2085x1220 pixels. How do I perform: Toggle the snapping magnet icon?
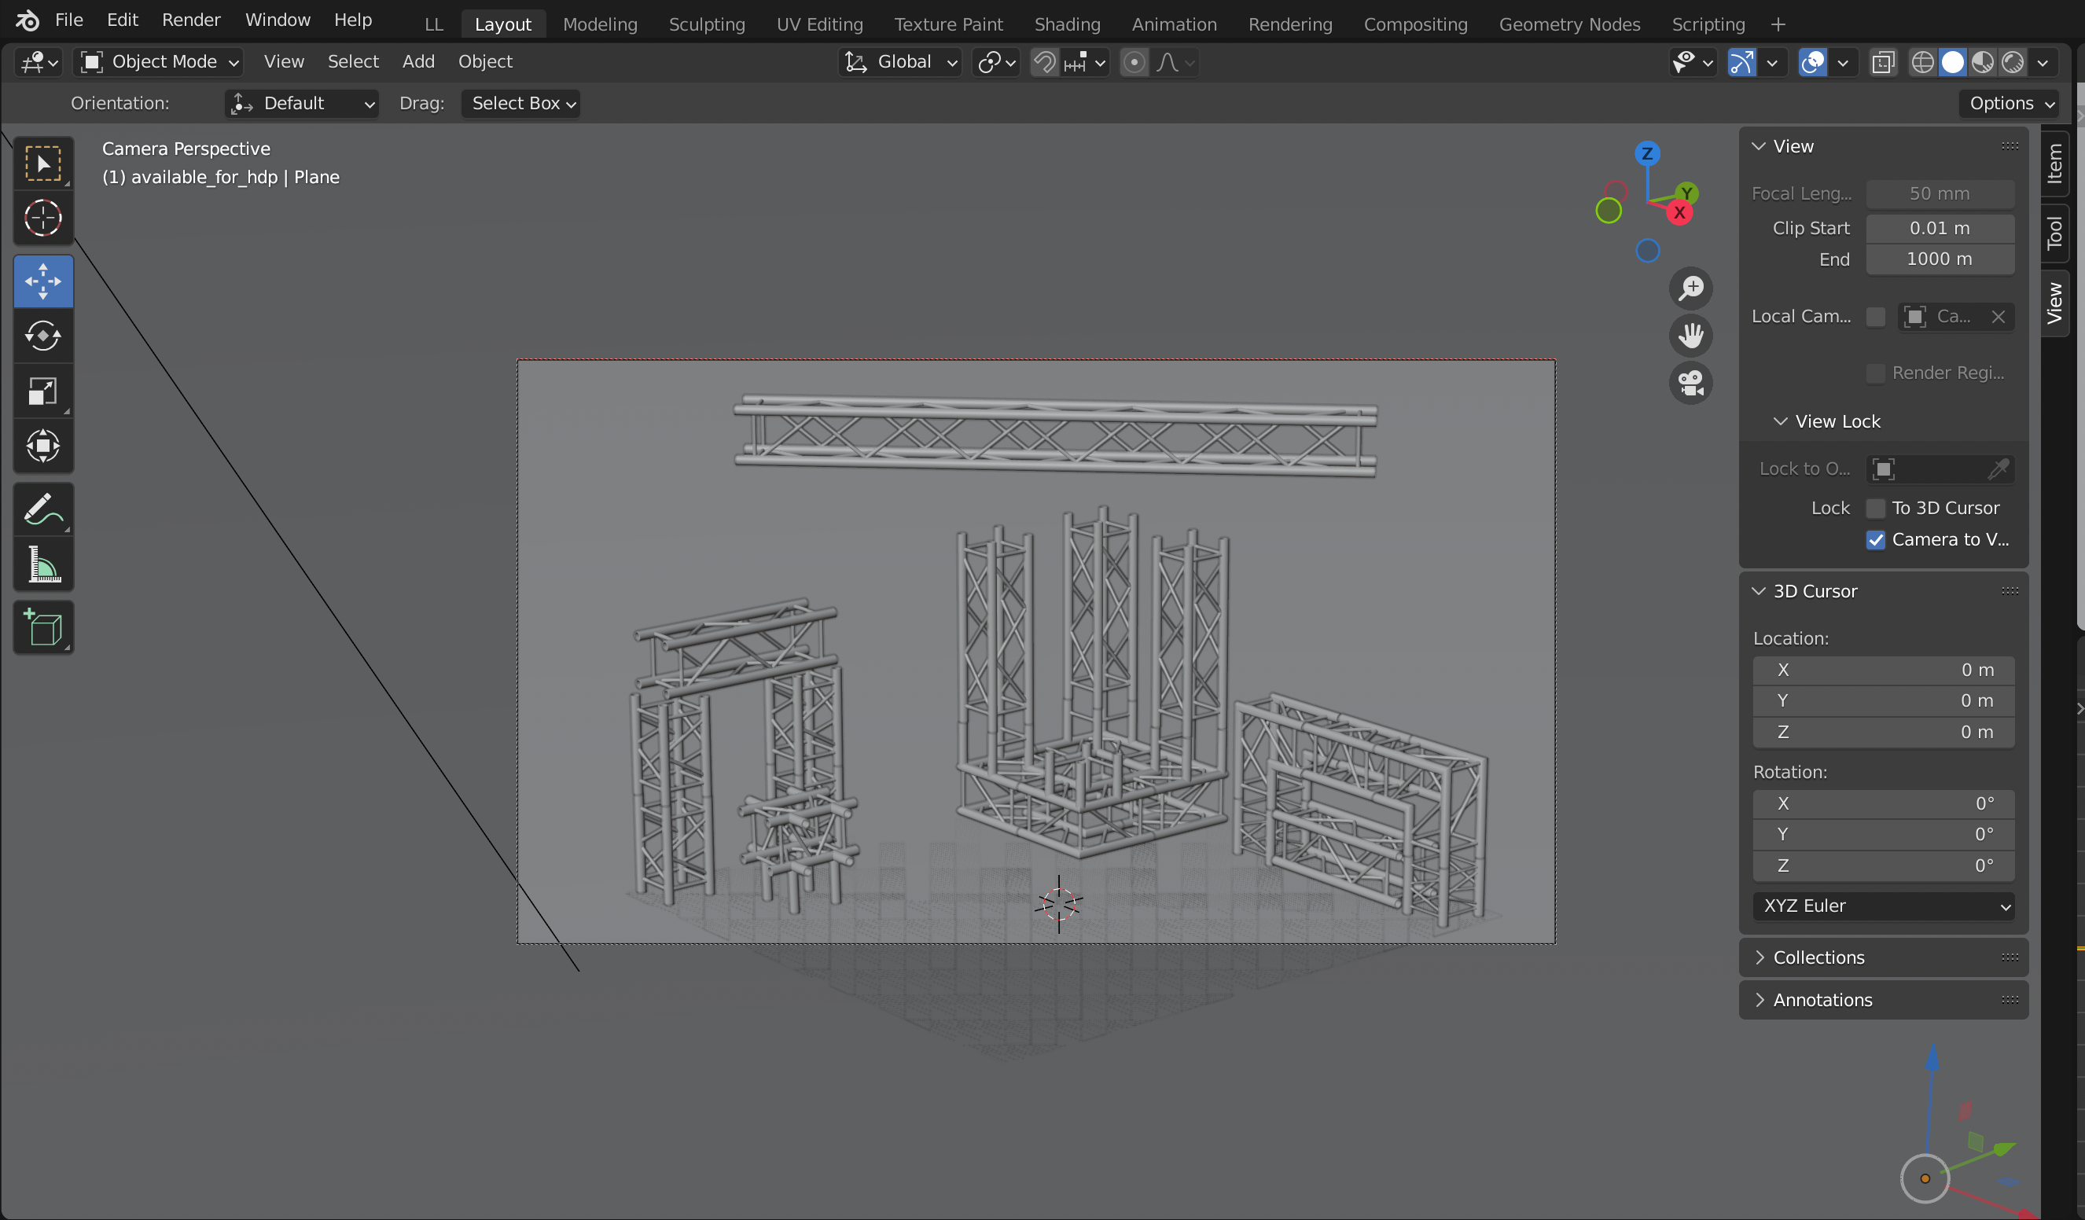1044,62
